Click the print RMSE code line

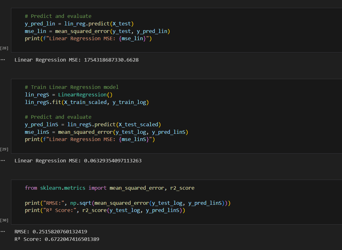(x=128, y=203)
